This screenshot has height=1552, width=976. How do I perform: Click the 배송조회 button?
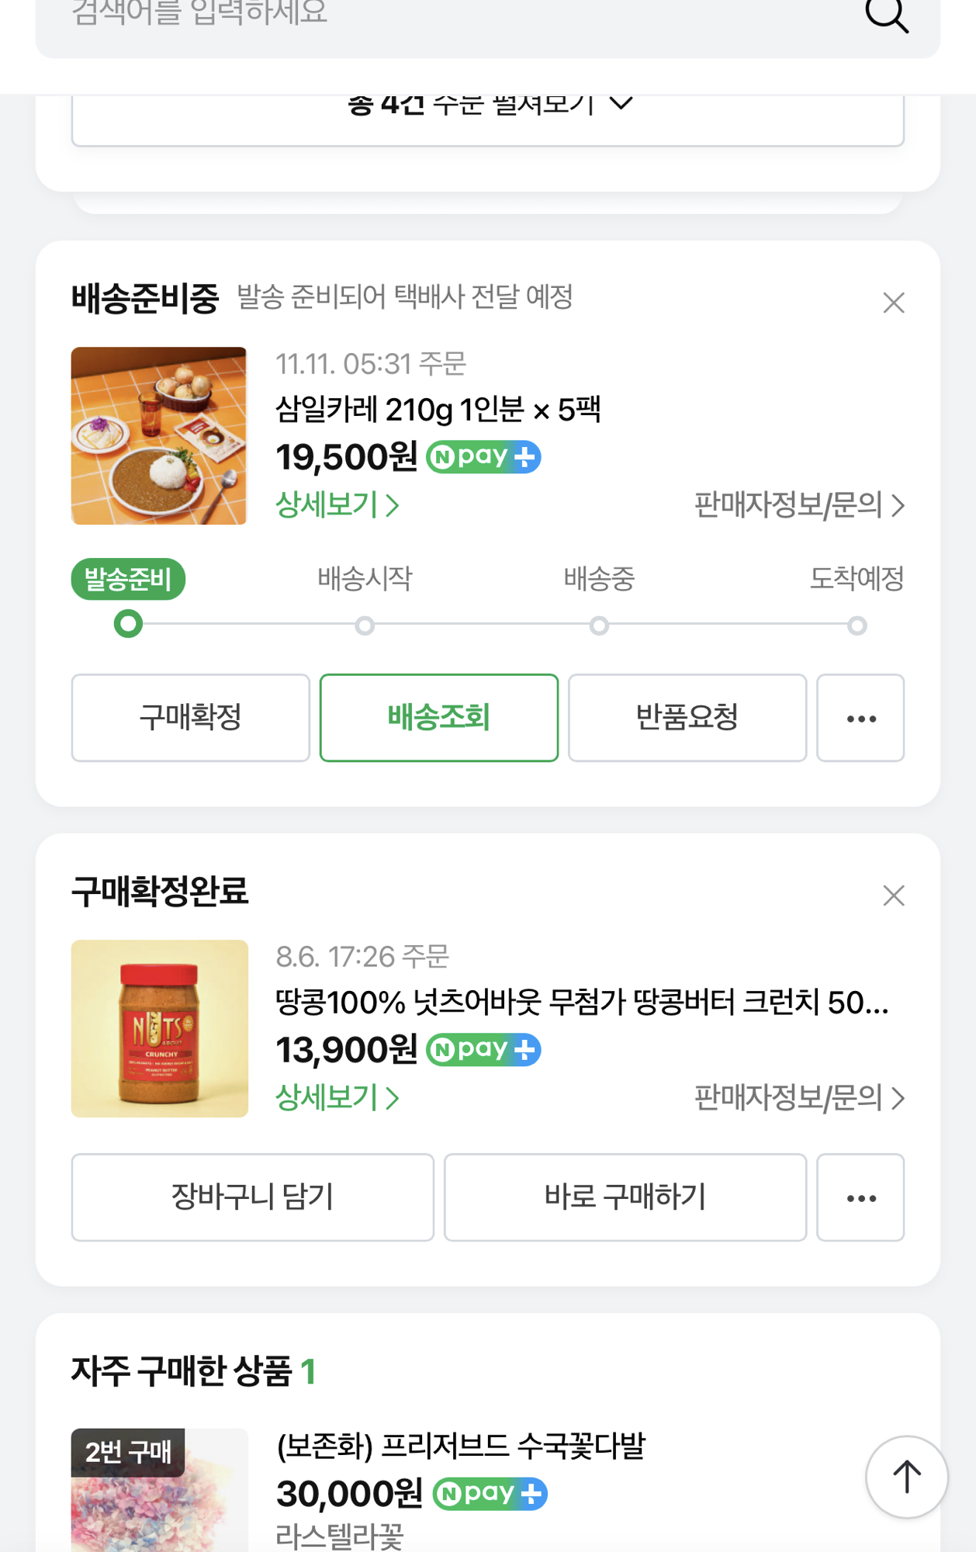pyautogui.click(x=439, y=718)
